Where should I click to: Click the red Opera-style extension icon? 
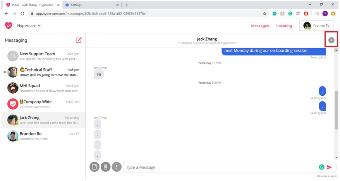point(306,14)
